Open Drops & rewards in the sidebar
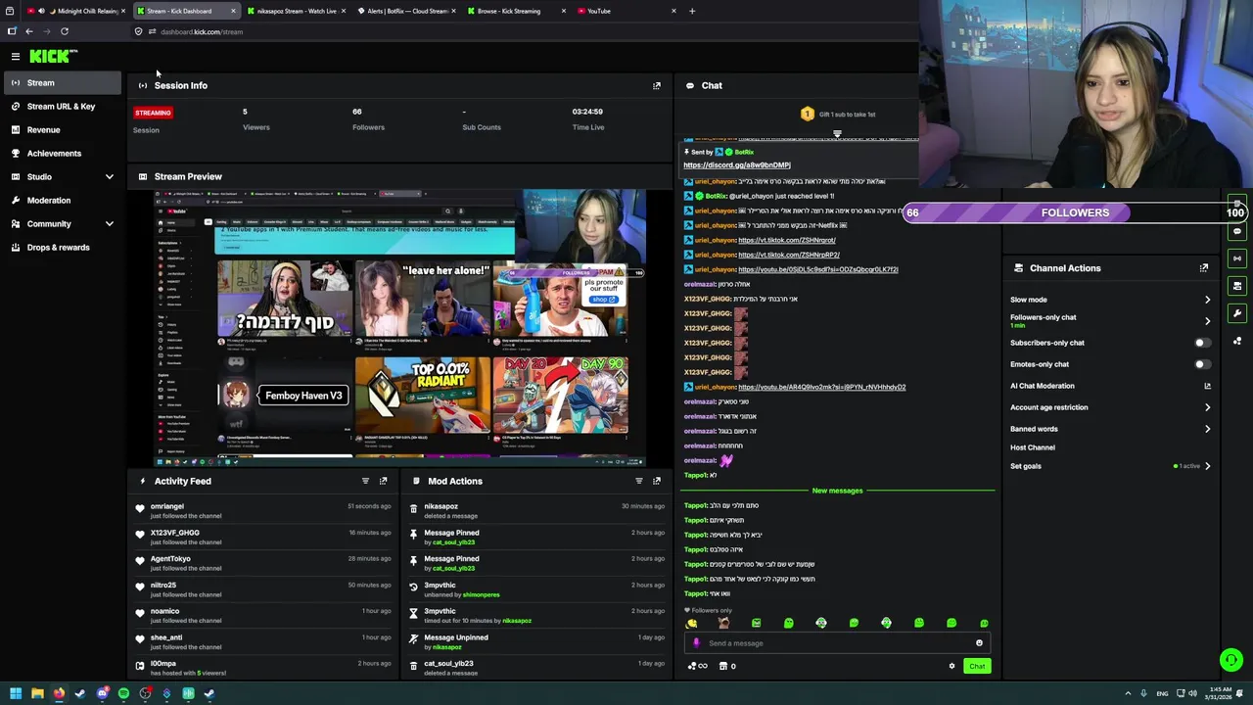This screenshot has width=1253, height=705. tap(63, 247)
